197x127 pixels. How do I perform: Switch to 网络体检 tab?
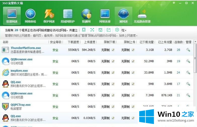click(x=30, y=16)
